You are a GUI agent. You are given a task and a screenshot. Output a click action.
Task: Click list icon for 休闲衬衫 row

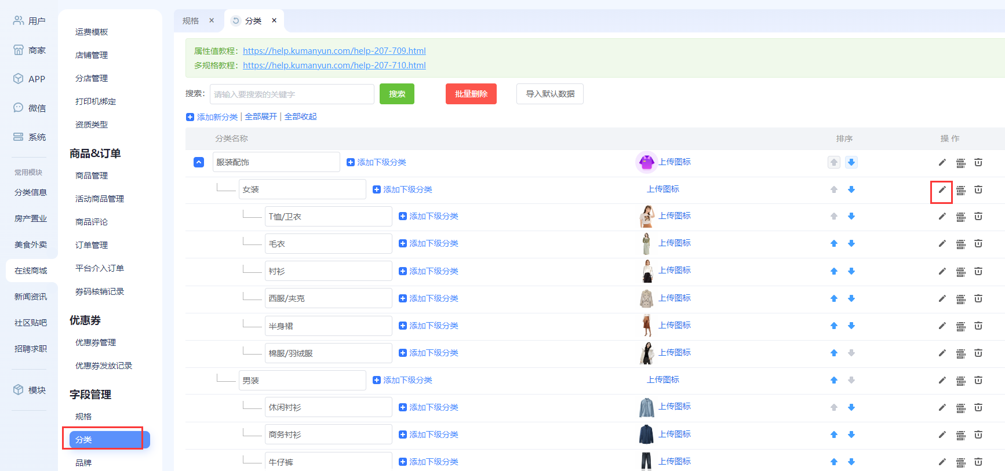[x=961, y=408]
